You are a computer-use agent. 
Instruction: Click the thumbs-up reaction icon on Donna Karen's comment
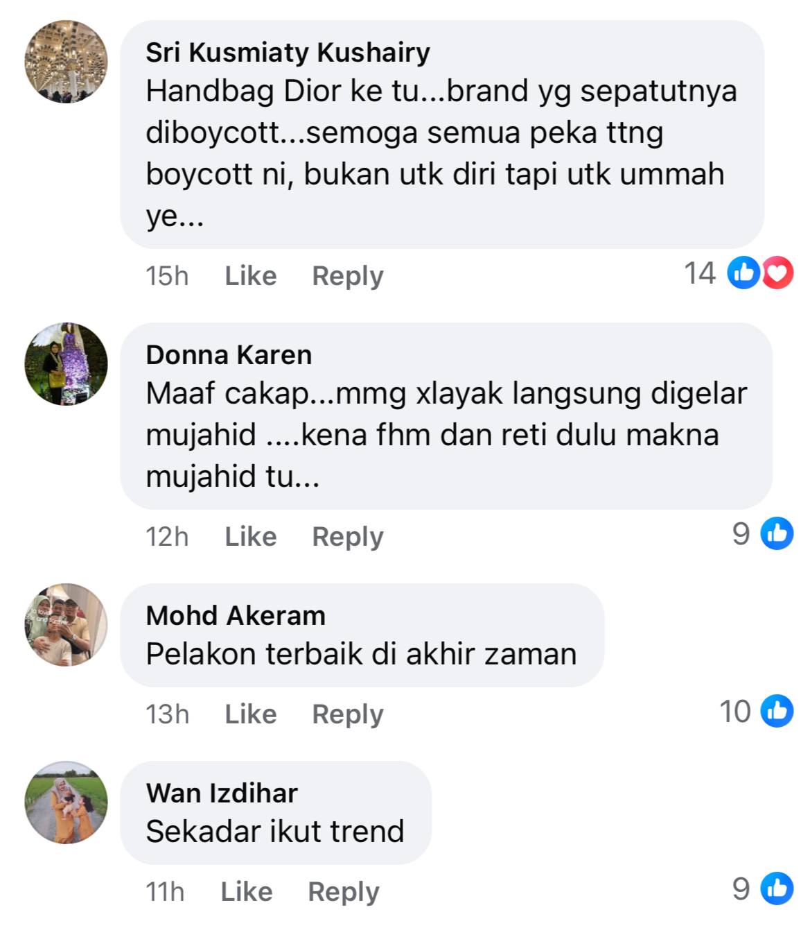(x=777, y=533)
